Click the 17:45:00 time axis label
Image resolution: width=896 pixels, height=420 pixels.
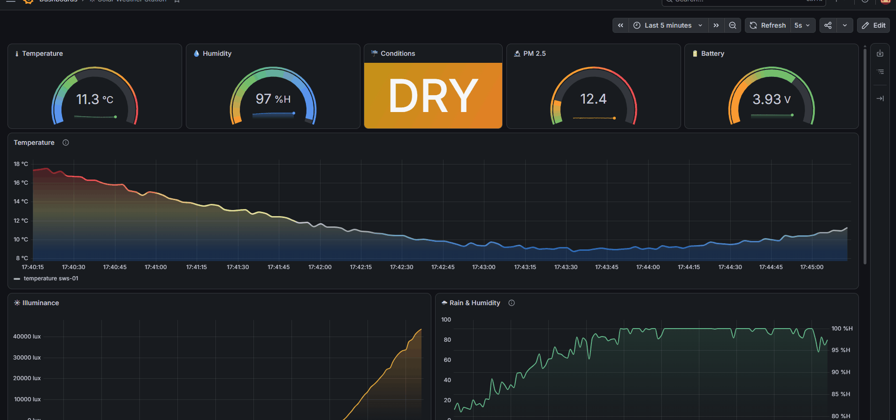pyautogui.click(x=812, y=267)
